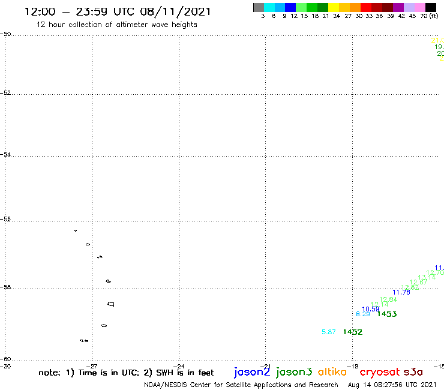Viewport: 444px width, 390px height.
Task: Click the title '12:00 – 23:59 UTC 08/11/2021'
Action: [118, 11]
